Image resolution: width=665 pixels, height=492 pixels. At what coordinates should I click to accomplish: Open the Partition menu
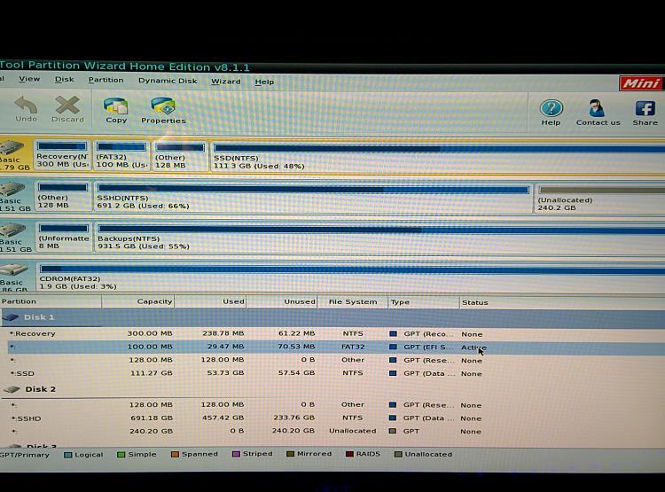[x=106, y=80]
